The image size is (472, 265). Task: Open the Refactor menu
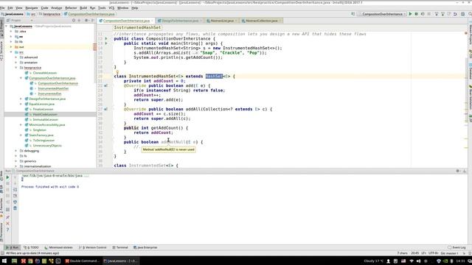71,8
